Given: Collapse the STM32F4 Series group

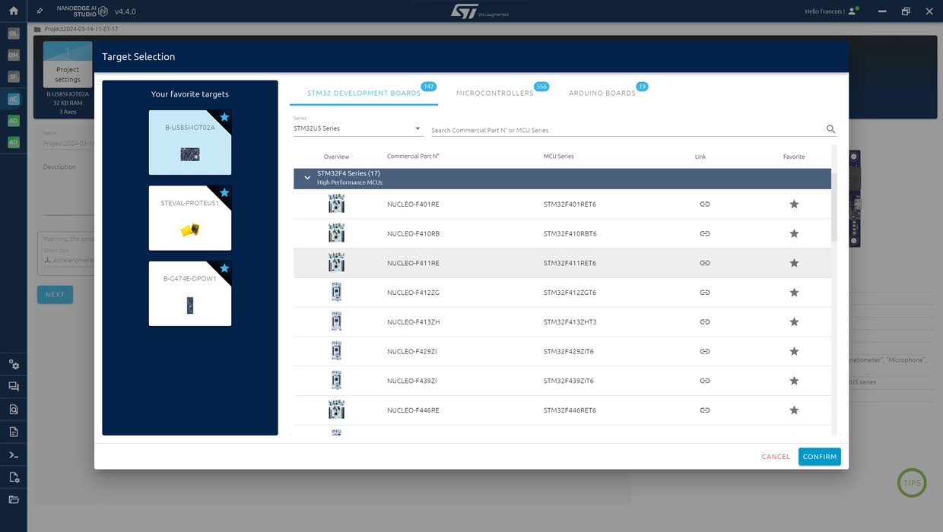Looking at the screenshot, I should [x=307, y=178].
